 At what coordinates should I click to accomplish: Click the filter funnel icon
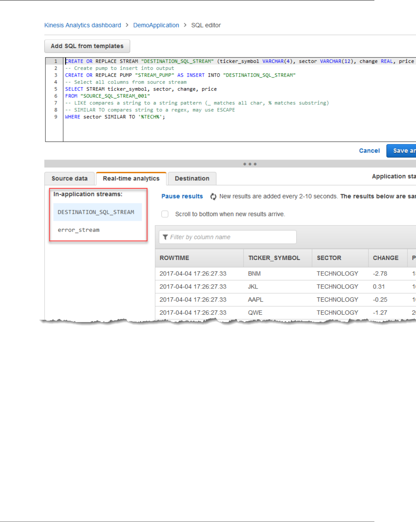165,237
